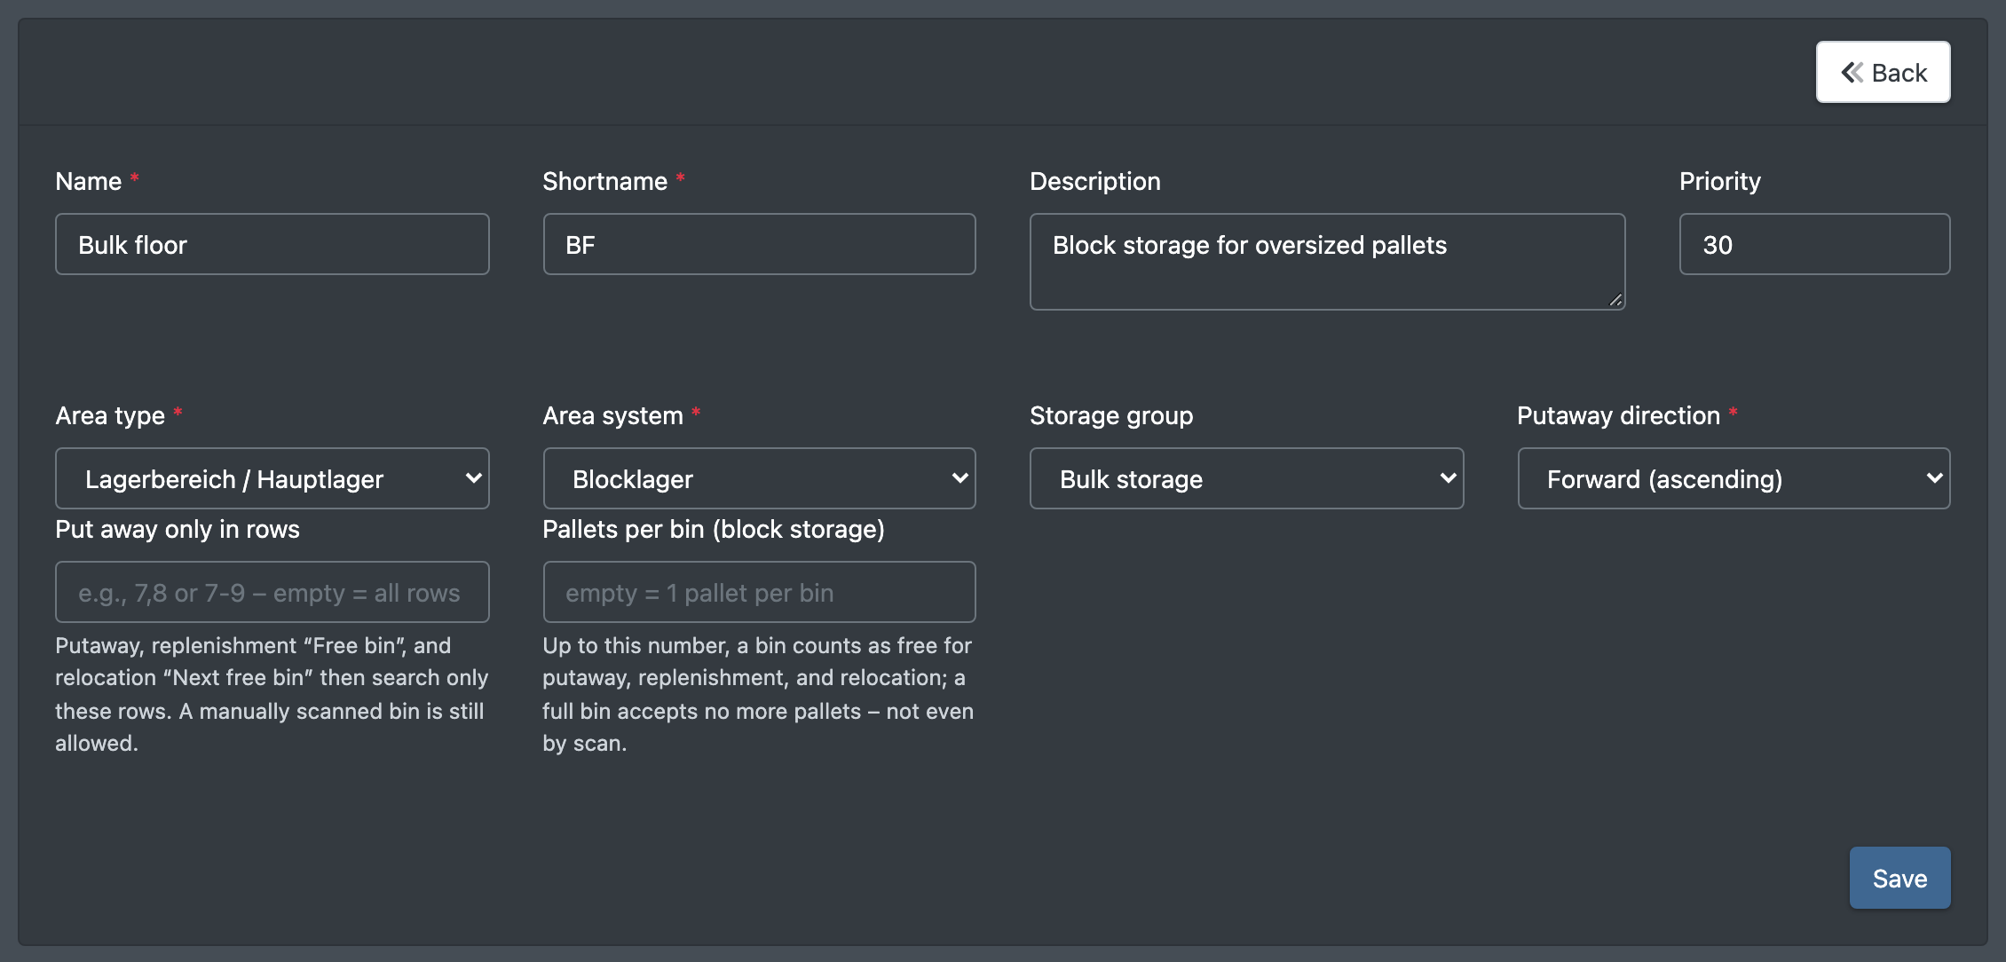Select the 'Description' label
Viewport: 2006px width, 962px height.
pos(1095,181)
